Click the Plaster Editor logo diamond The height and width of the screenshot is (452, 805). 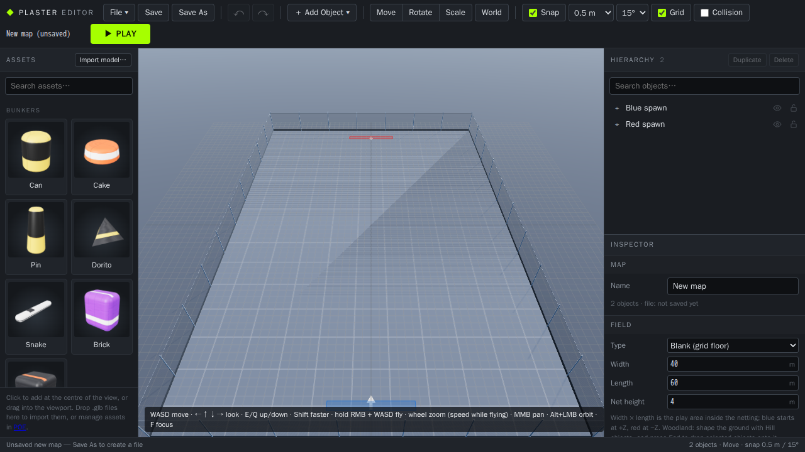pyautogui.click(x=10, y=13)
